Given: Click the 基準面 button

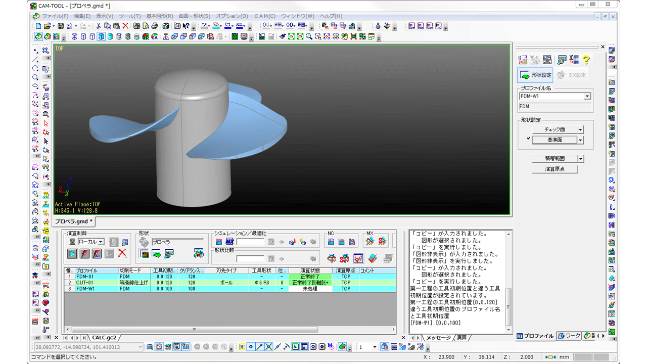Looking at the screenshot, I should coord(554,140).
